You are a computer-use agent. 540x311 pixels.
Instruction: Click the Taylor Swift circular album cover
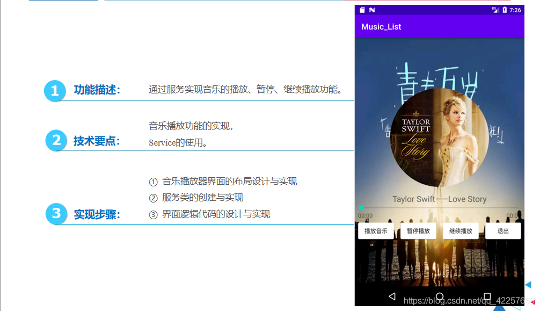439,137
